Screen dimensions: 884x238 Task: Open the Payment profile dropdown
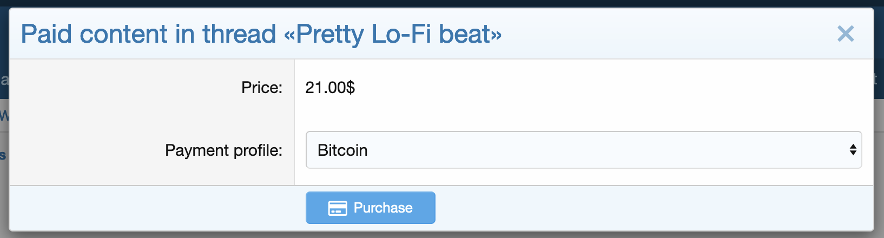[x=583, y=150]
